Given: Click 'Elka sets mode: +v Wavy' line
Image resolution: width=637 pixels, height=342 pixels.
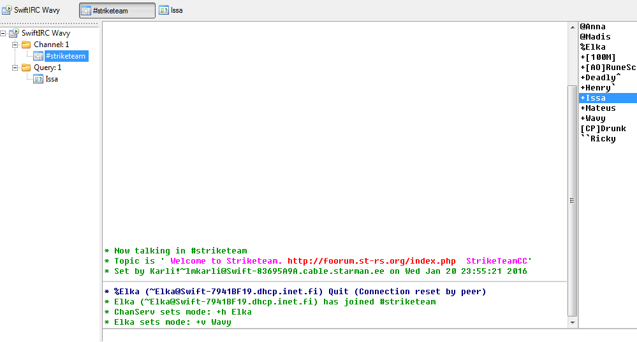Looking at the screenshot, I should (168, 322).
